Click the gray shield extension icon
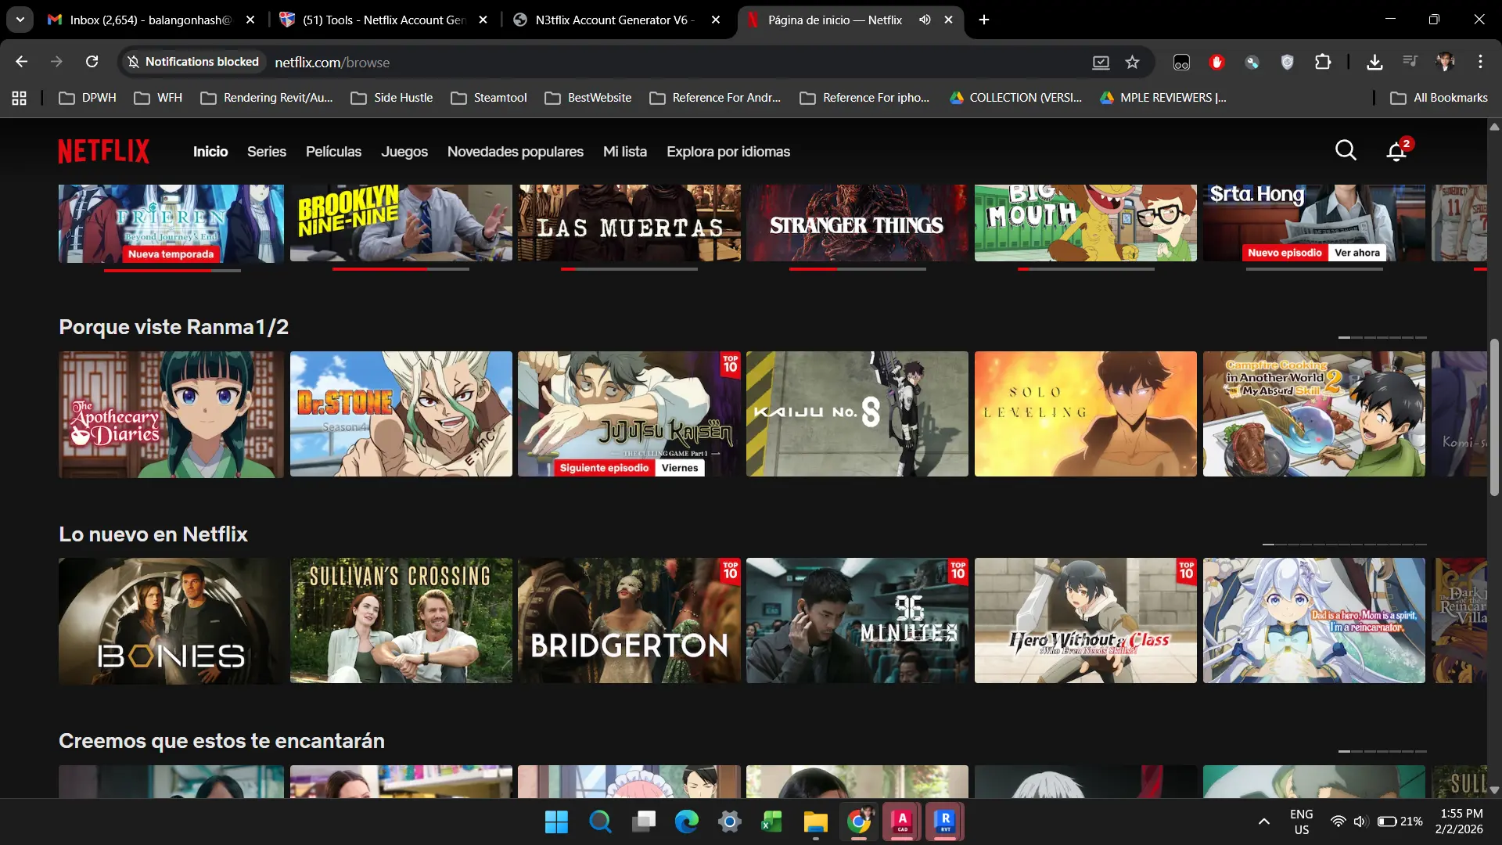 [1287, 62]
